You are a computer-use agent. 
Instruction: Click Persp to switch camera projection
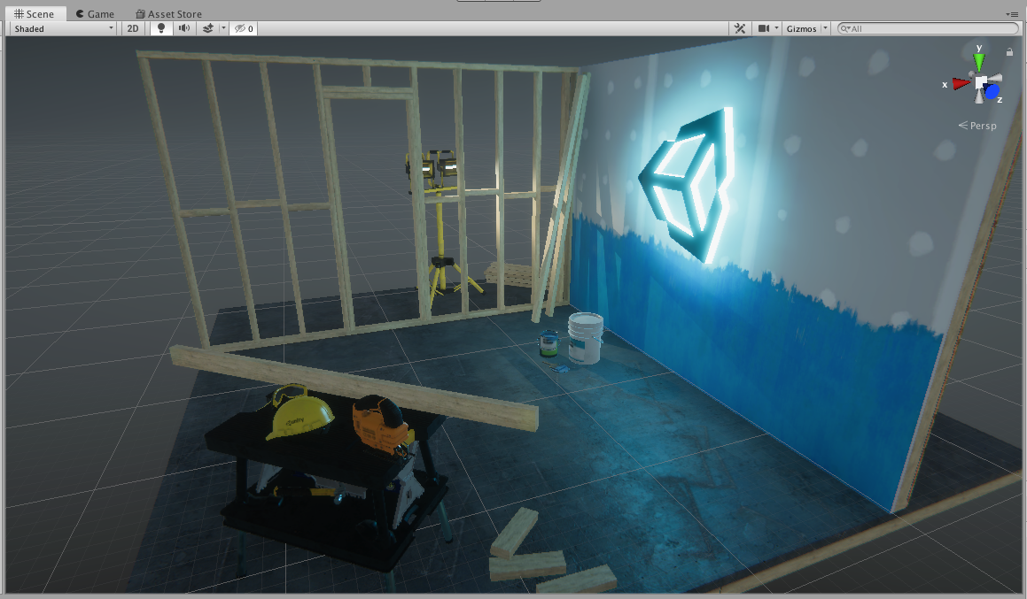(984, 126)
